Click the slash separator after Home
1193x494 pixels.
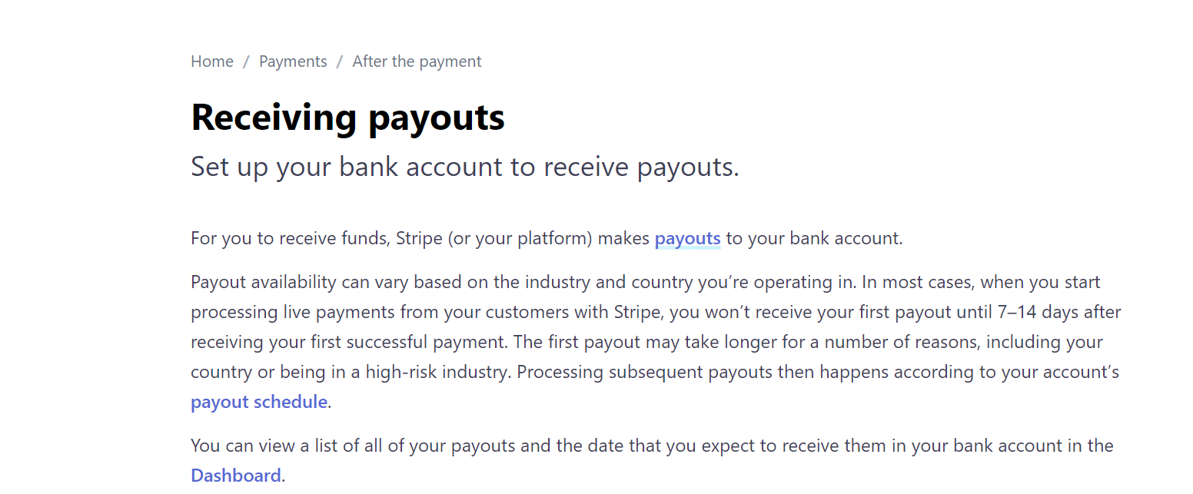(x=246, y=61)
